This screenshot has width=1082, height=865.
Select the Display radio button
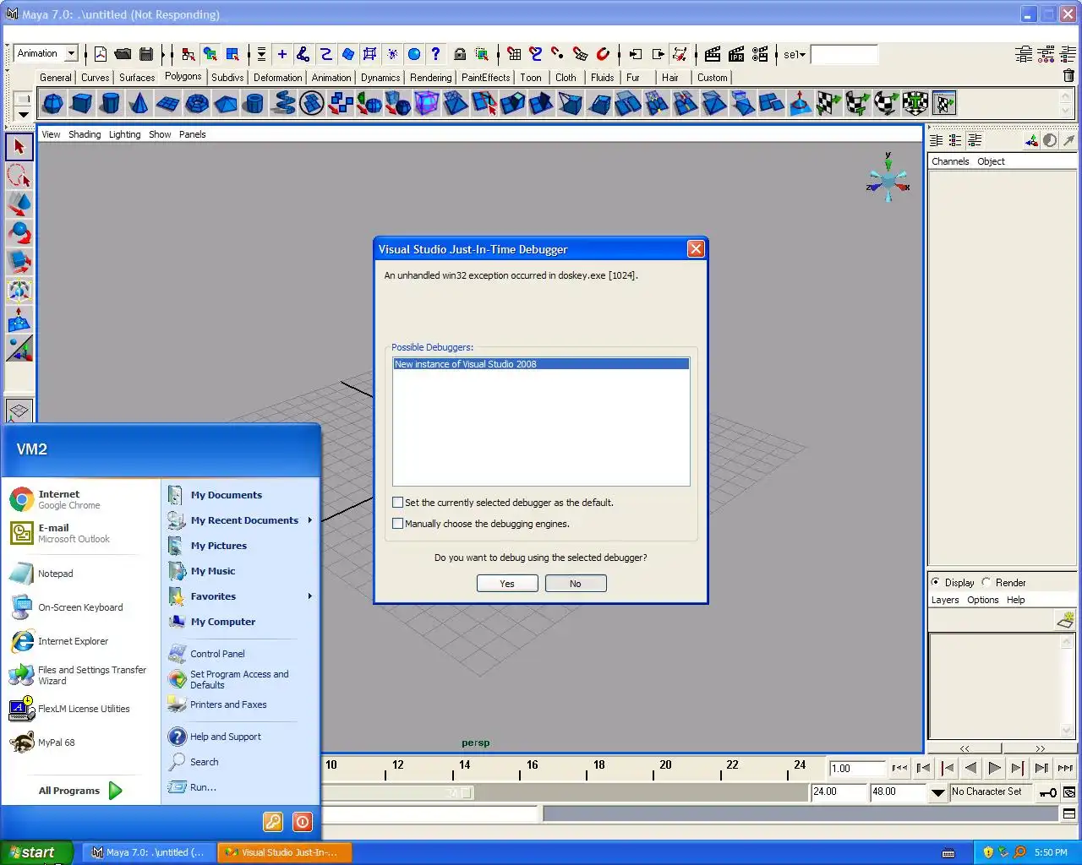point(936,582)
